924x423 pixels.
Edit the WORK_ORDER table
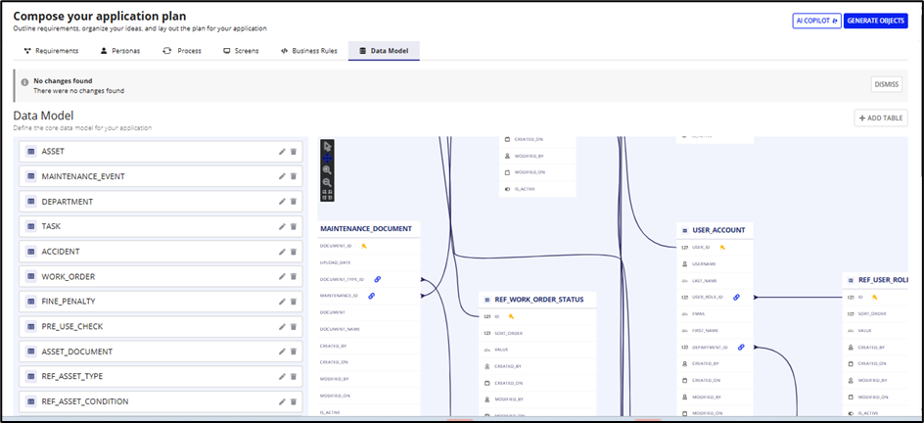tap(282, 276)
